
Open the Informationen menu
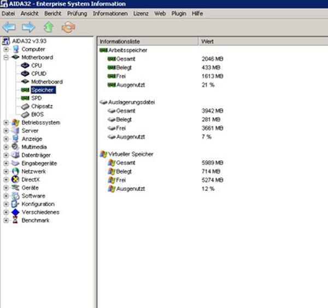point(110,14)
